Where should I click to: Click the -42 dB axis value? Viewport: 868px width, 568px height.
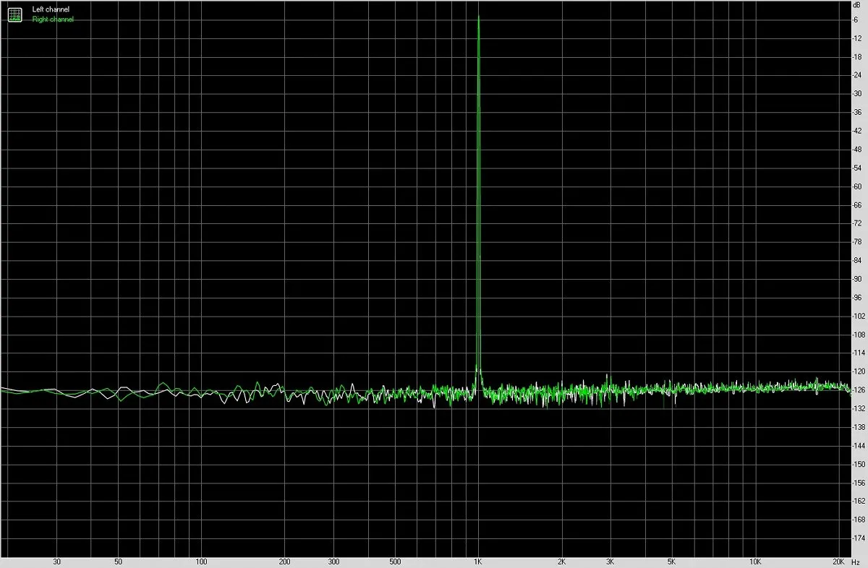857,131
